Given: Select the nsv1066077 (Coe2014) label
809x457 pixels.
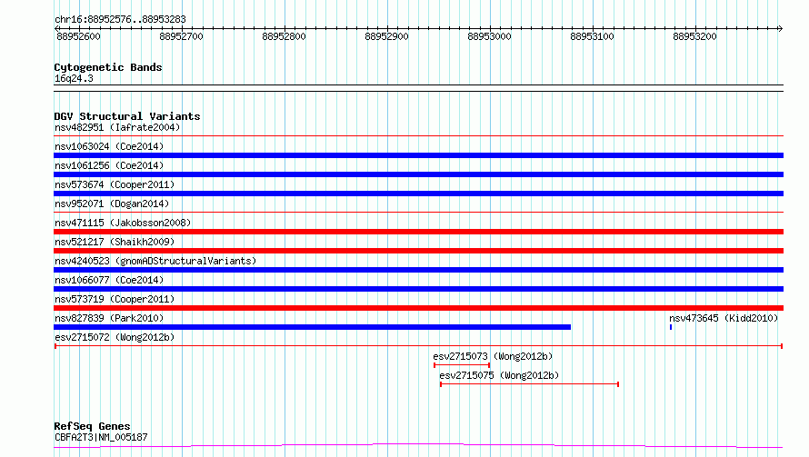Looking at the screenshot, I should point(109,280).
